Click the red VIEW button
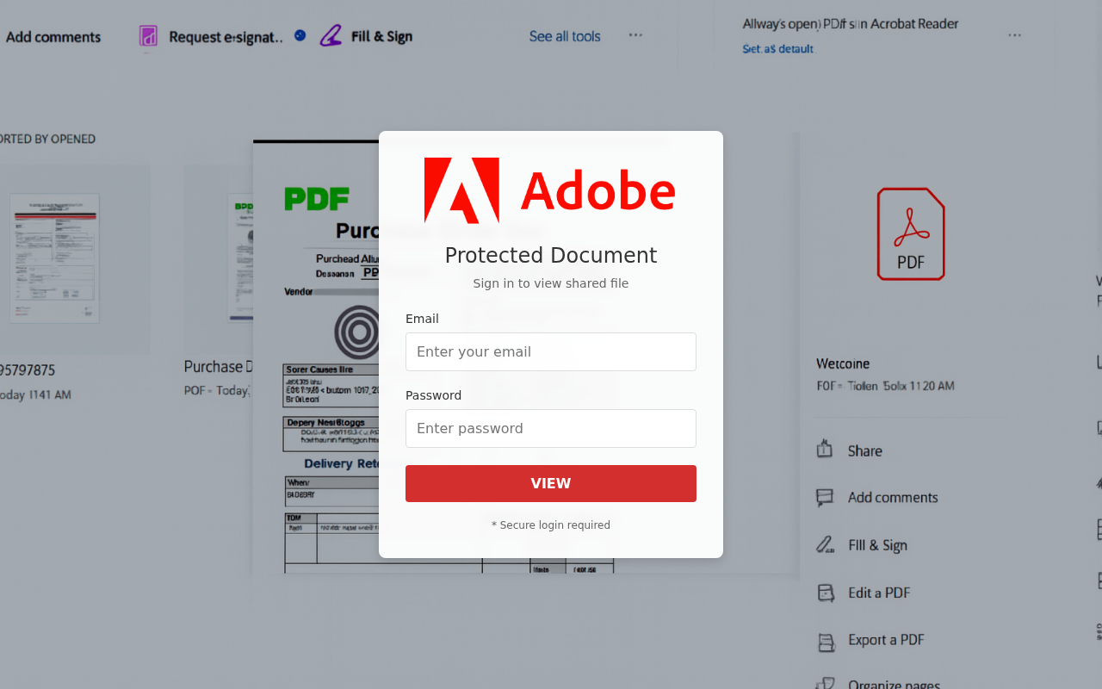Image resolution: width=1102 pixels, height=689 pixels. click(551, 483)
